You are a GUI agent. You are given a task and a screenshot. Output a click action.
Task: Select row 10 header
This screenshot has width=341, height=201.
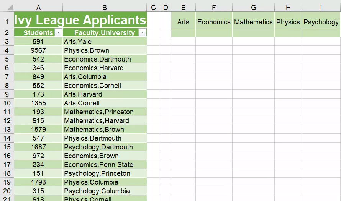pyautogui.click(x=7, y=103)
